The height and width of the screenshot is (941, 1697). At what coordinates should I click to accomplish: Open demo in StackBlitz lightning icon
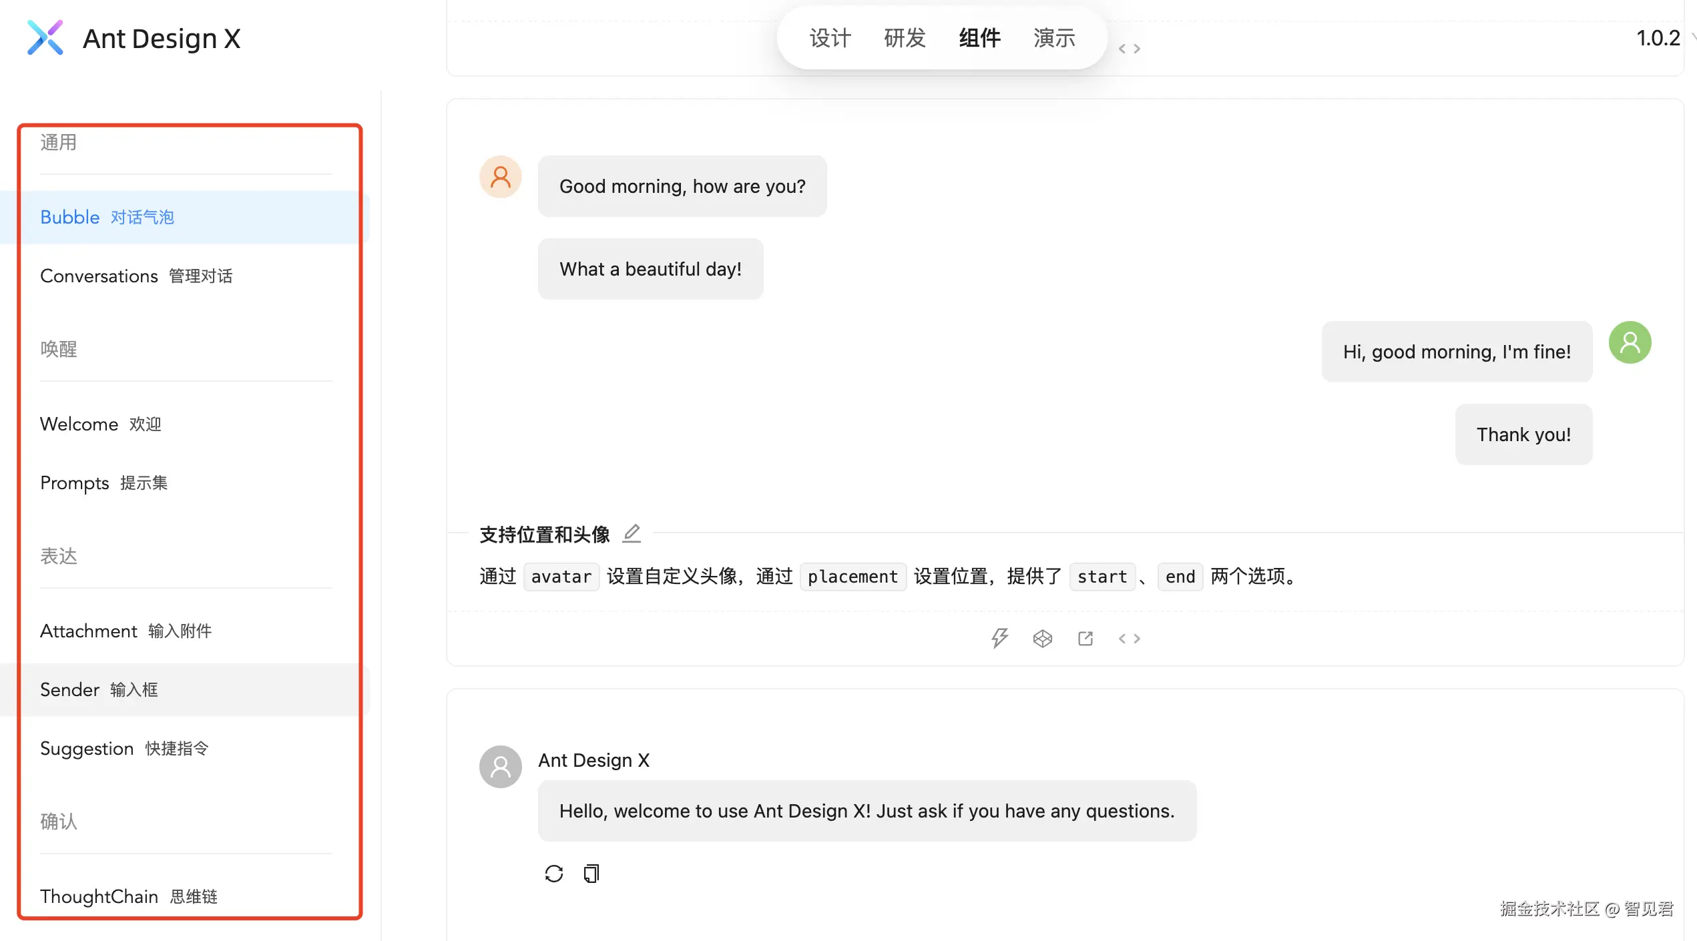point(999,639)
